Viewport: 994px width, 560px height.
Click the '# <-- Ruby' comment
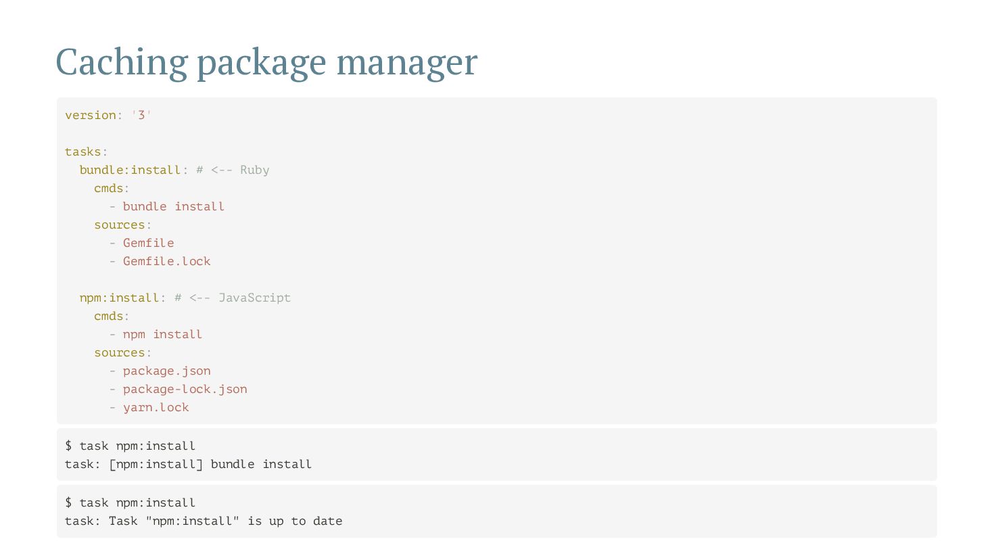[x=233, y=170]
